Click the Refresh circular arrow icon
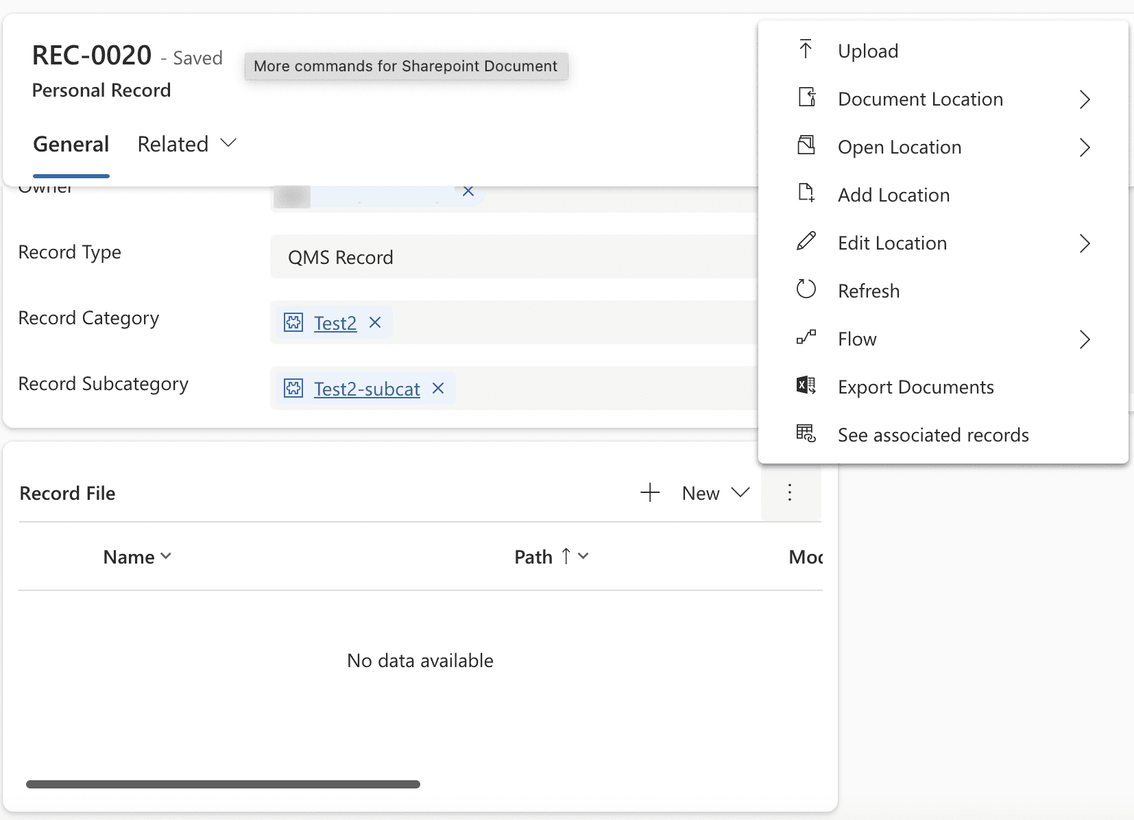The height and width of the screenshot is (820, 1134). click(x=806, y=289)
